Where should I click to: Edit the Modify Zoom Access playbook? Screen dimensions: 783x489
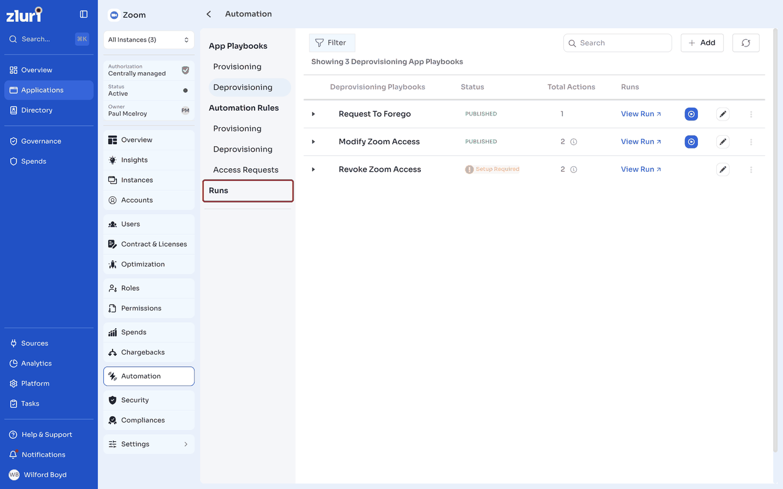tap(723, 142)
